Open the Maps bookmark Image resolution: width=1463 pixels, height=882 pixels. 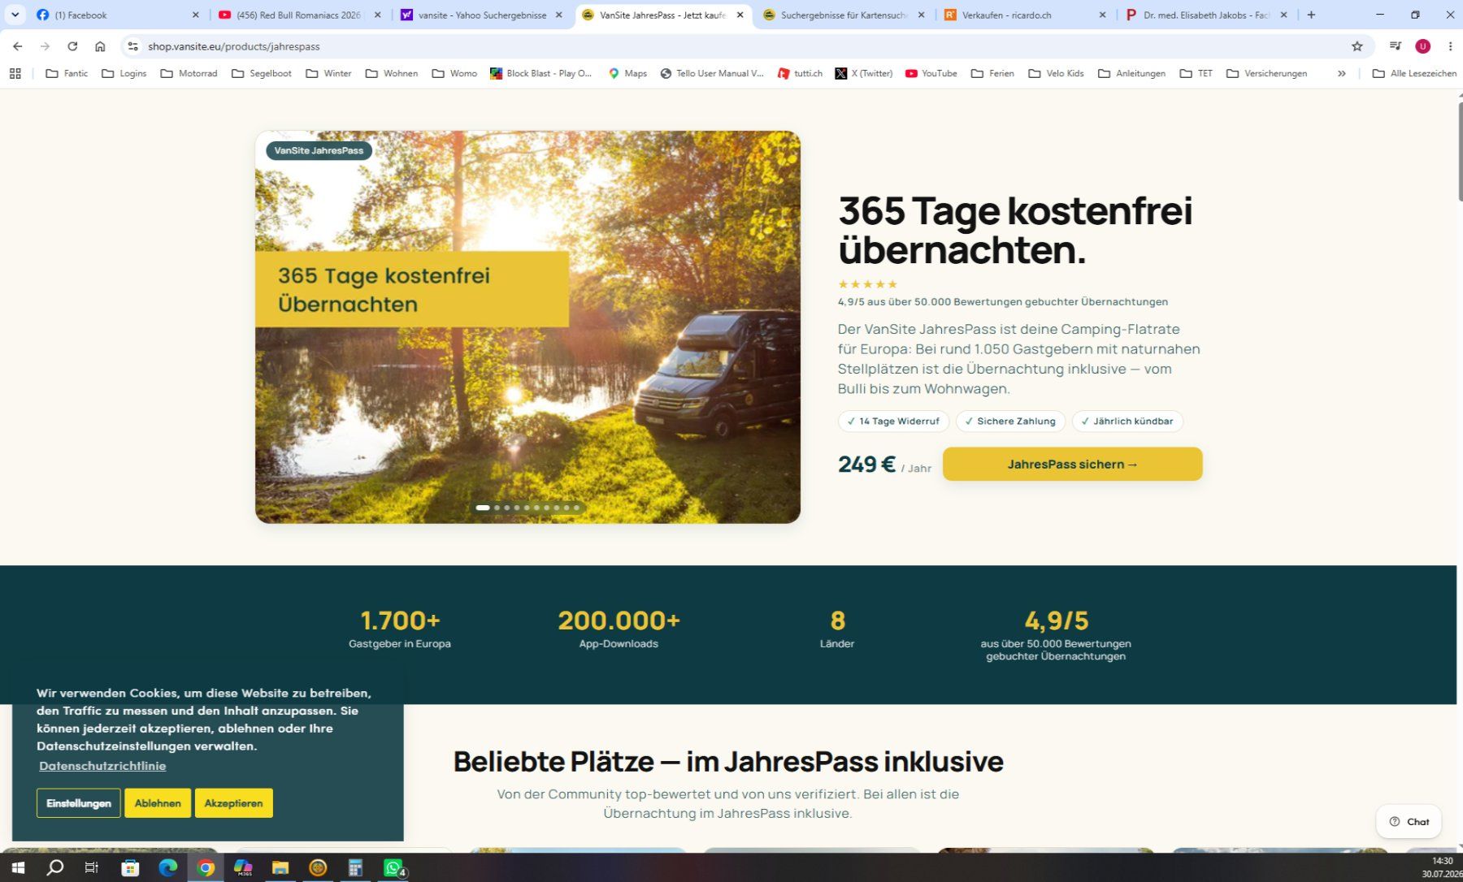click(x=627, y=73)
